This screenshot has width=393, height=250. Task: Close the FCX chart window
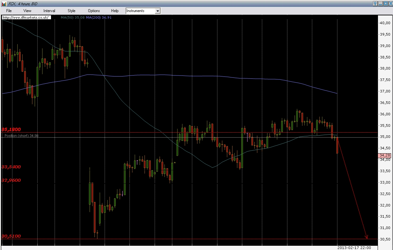click(x=390, y=3)
